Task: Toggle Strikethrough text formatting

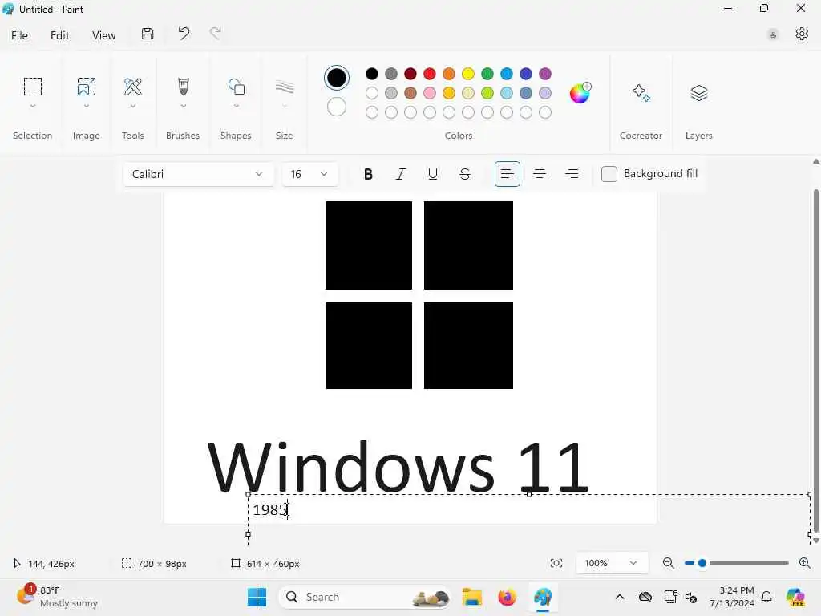Action: 465,174
